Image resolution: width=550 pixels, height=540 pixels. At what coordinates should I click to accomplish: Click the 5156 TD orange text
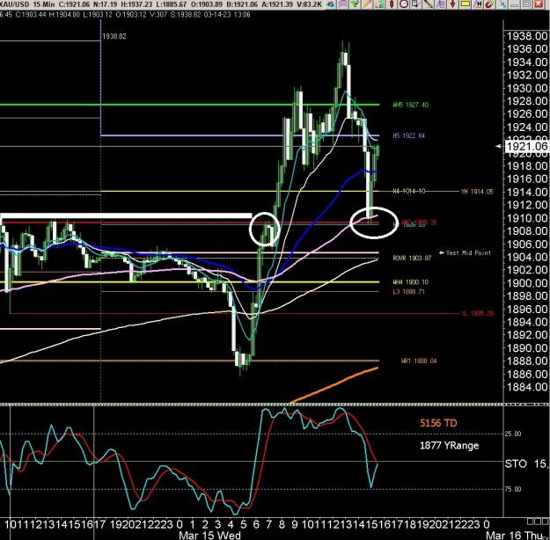click(x=438, y=423)
